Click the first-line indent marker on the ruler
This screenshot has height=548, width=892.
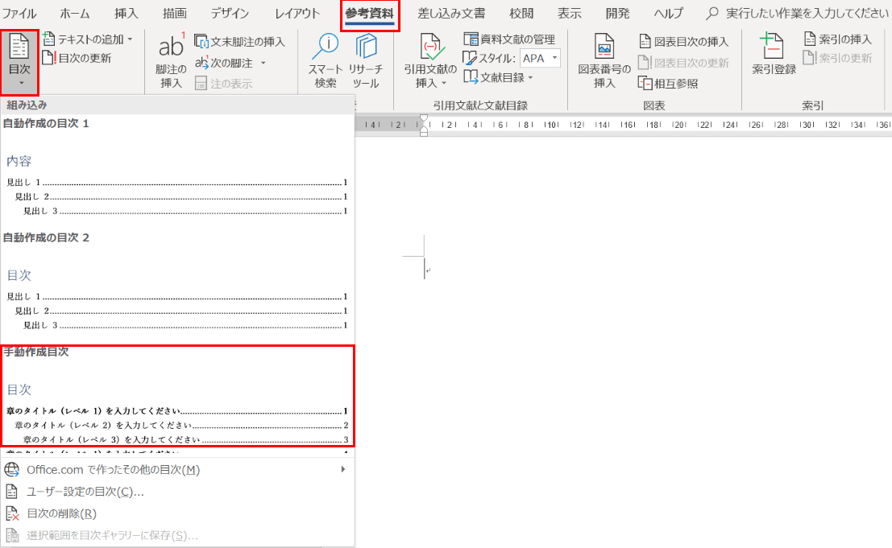point(424,117)
